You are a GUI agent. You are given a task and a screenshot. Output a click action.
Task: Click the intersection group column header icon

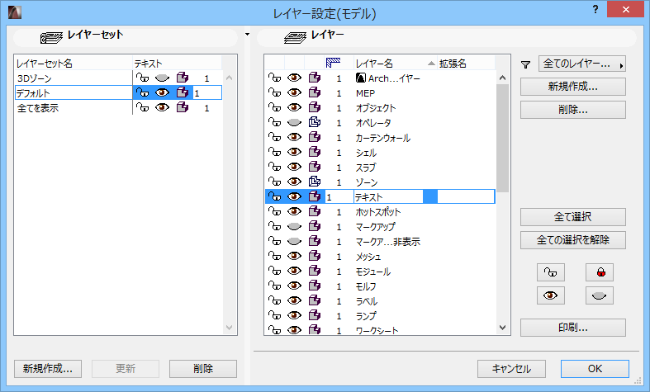[333, 63]
